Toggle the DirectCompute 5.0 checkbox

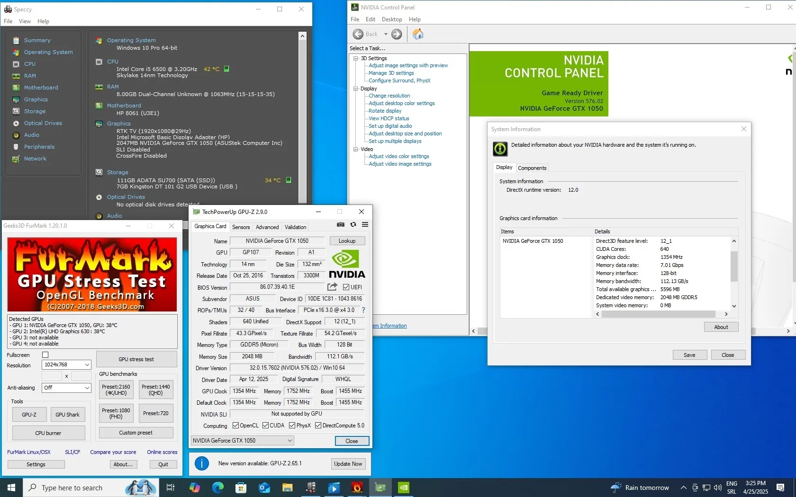(318, 426)
